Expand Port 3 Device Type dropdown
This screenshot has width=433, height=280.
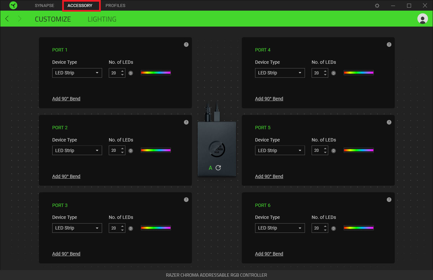pos(77,228)
